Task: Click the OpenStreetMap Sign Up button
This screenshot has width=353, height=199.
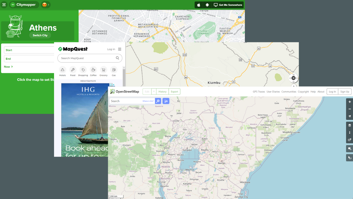Action: (x=344, y=91)
